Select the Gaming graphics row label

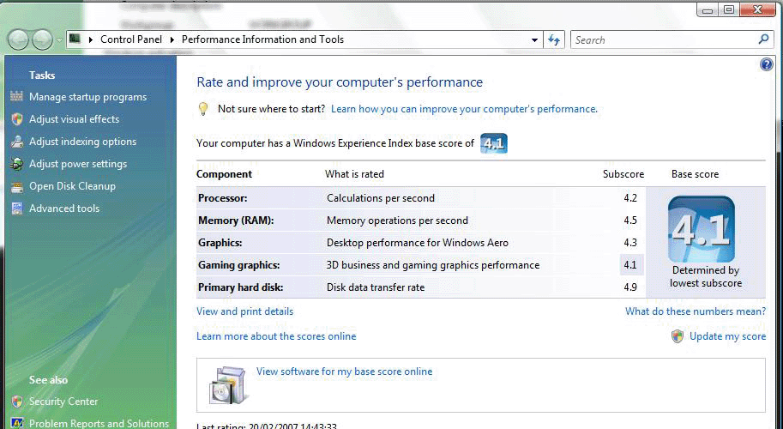(x=238, y=264)
